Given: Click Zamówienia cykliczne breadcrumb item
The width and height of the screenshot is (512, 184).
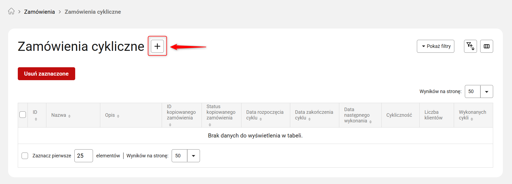Looking at the screenshot, I should 93,12.
